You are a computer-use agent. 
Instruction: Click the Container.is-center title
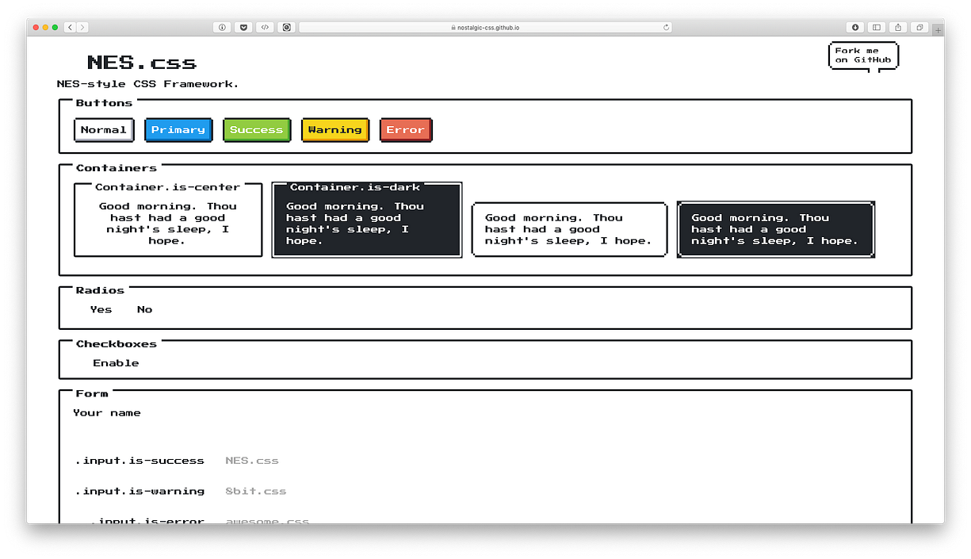[167, 187]
